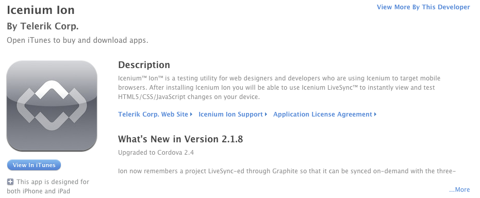Viewport: 480px width, 198px height.
Task: Open the Icenium Ion Support link
Action: 230,114
